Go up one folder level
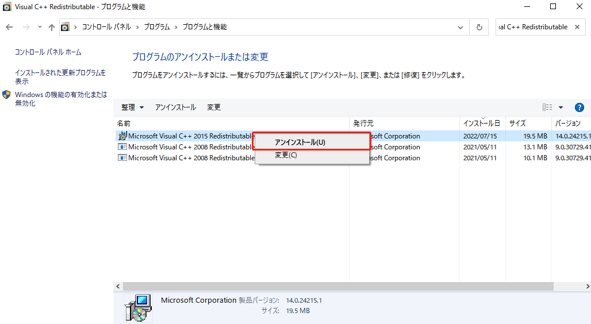Screen dimensions: 591x324 [52, 27]
